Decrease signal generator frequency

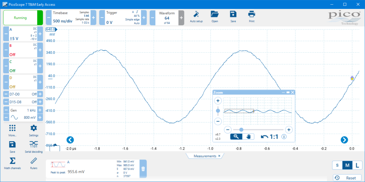pyautogui.click(x=6, y=110)
